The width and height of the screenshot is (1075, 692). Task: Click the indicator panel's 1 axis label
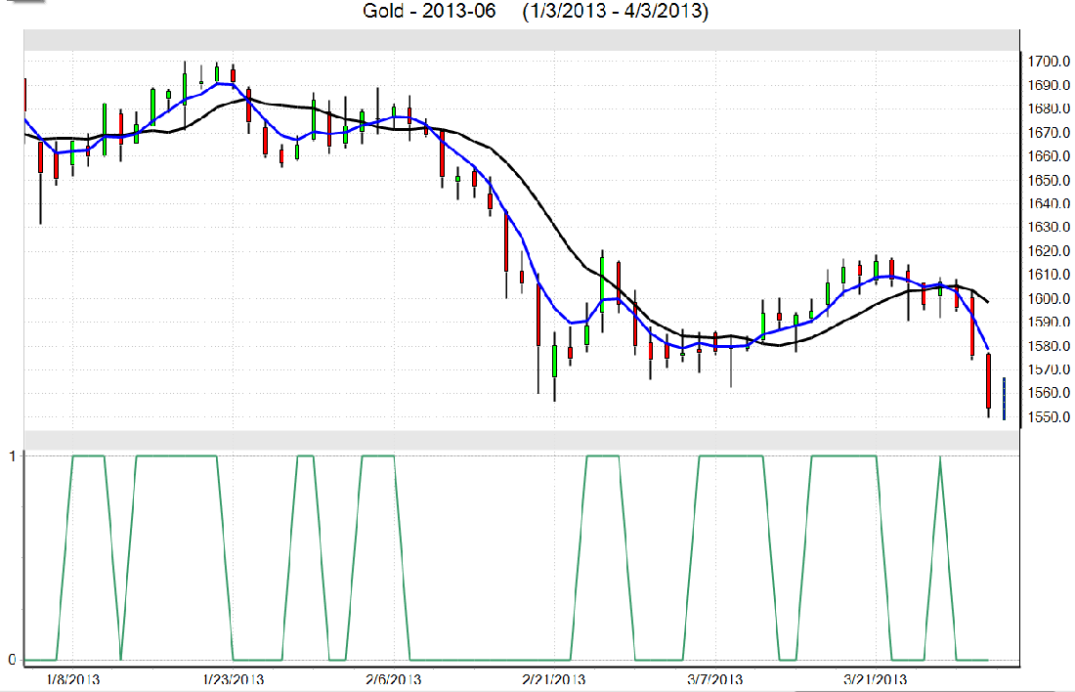[11, 455]
